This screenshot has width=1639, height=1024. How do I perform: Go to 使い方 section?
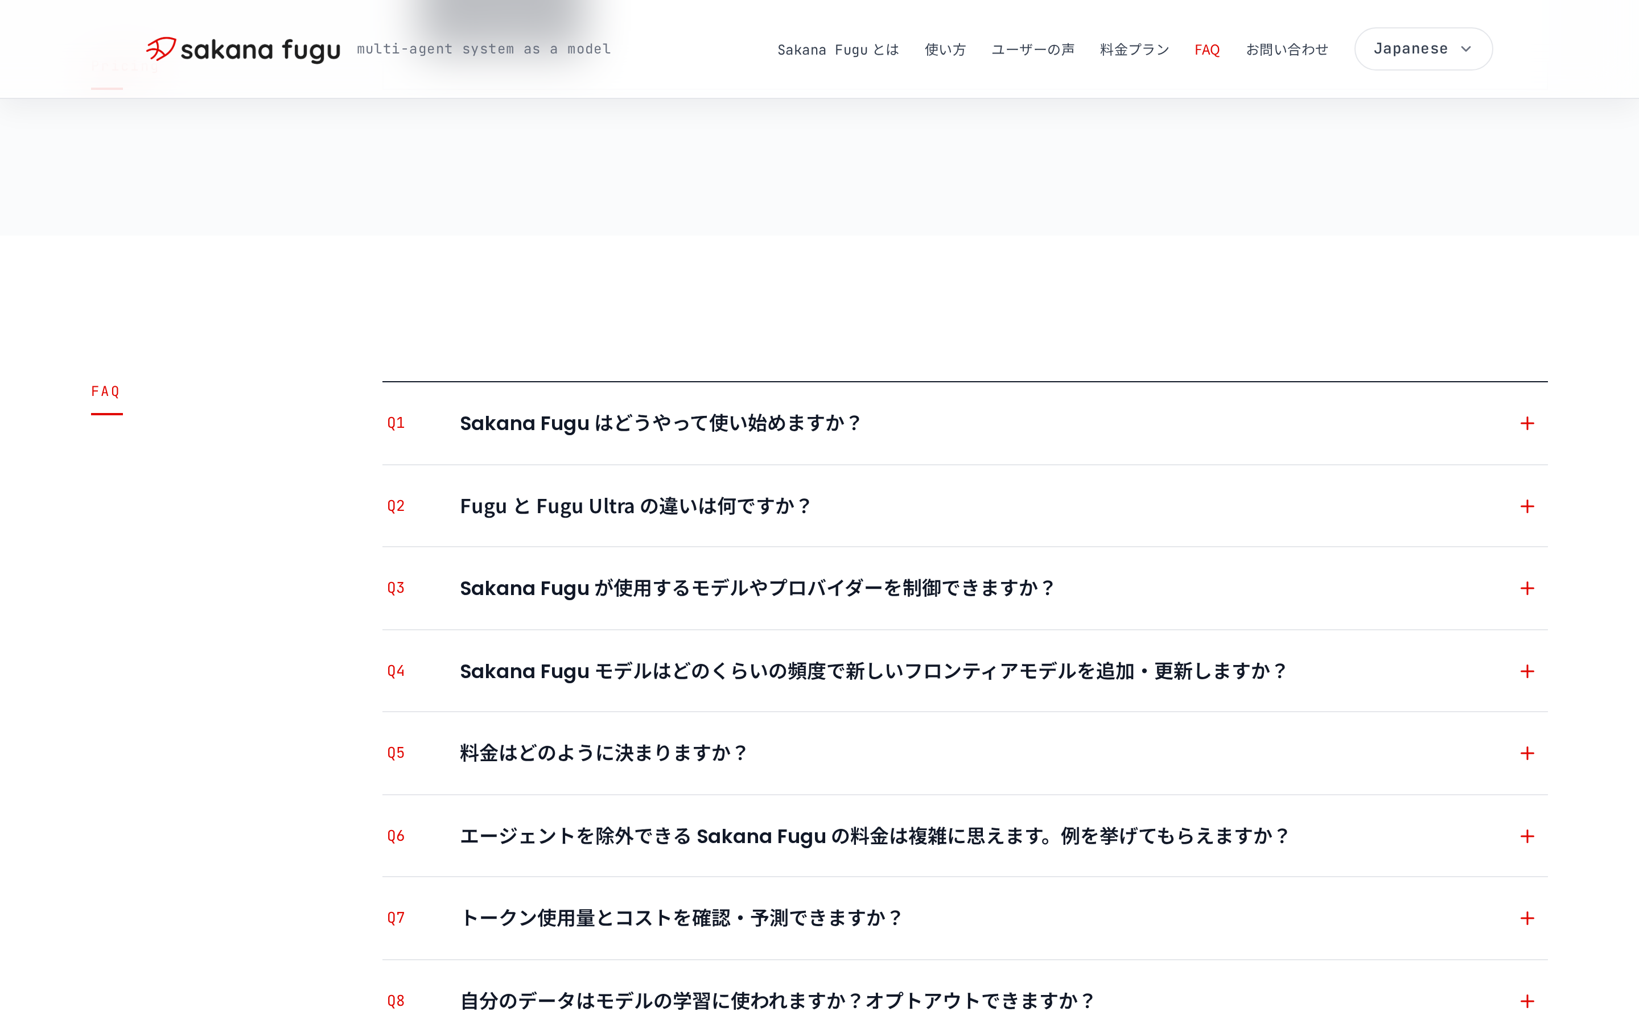(945, 49)
